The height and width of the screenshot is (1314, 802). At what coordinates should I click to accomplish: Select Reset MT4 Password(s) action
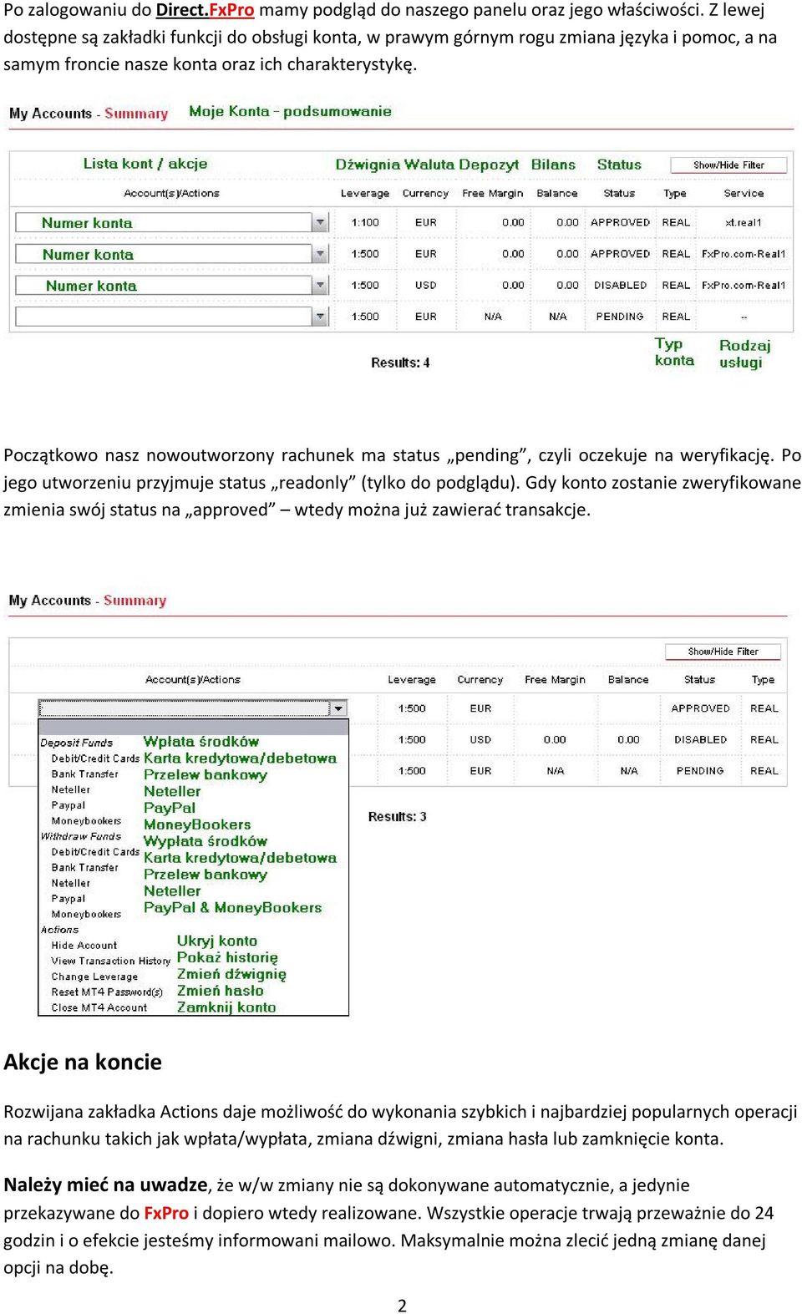(x=107, y=992)
